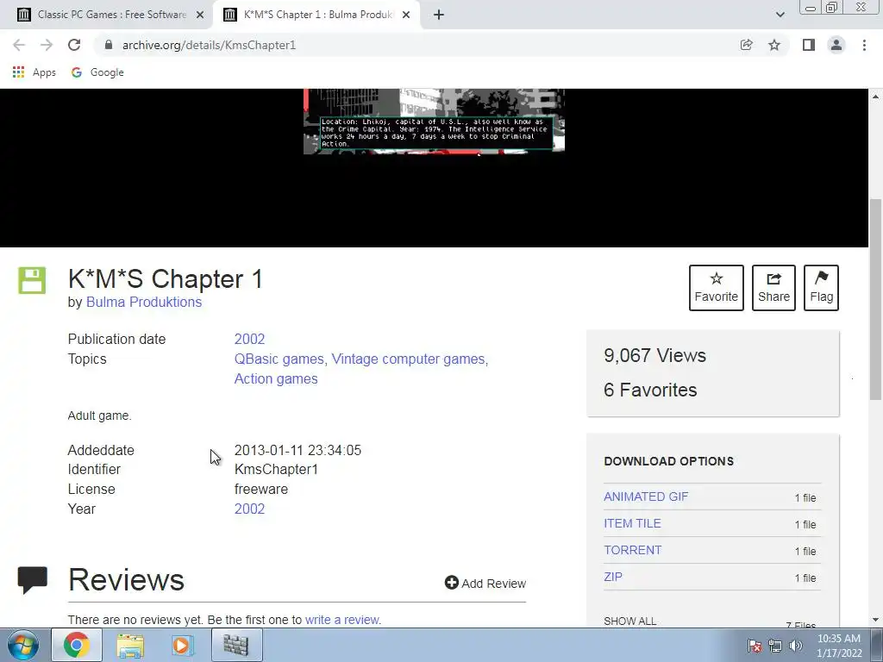Open the 2002 publication date link
The width and height of the screenshot is (883, 662).
(x=249, y=339)
